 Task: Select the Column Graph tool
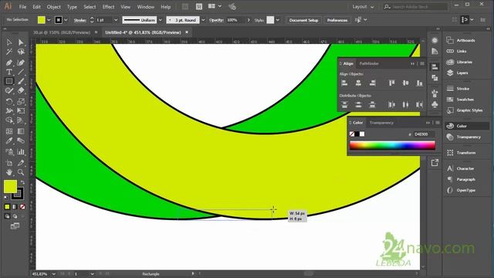tap(21, 151)
